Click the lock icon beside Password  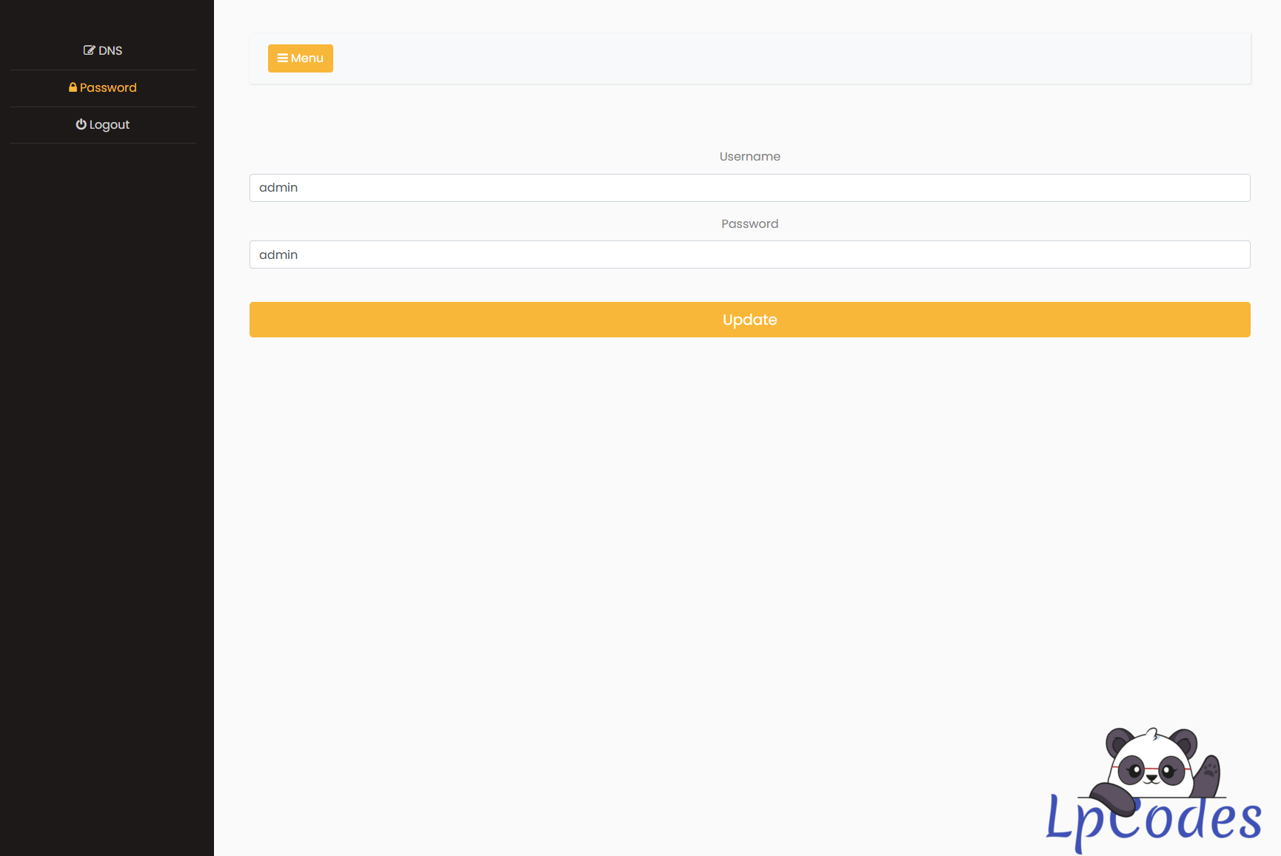[x=73, y=87]
